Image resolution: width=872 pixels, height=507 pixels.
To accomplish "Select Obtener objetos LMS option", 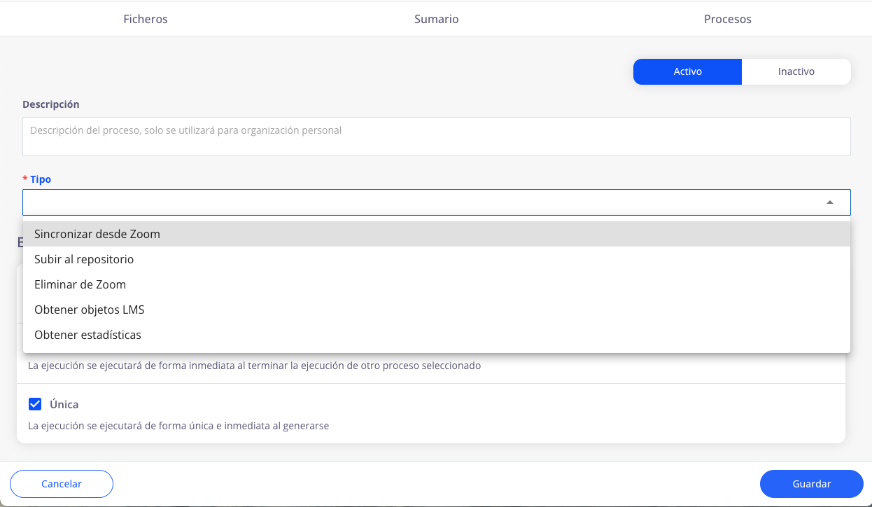I will pyautogui.click(x=437, y=310).
